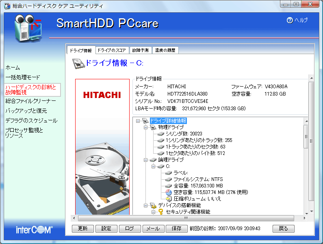Open the ログ button

click(130, 229)
